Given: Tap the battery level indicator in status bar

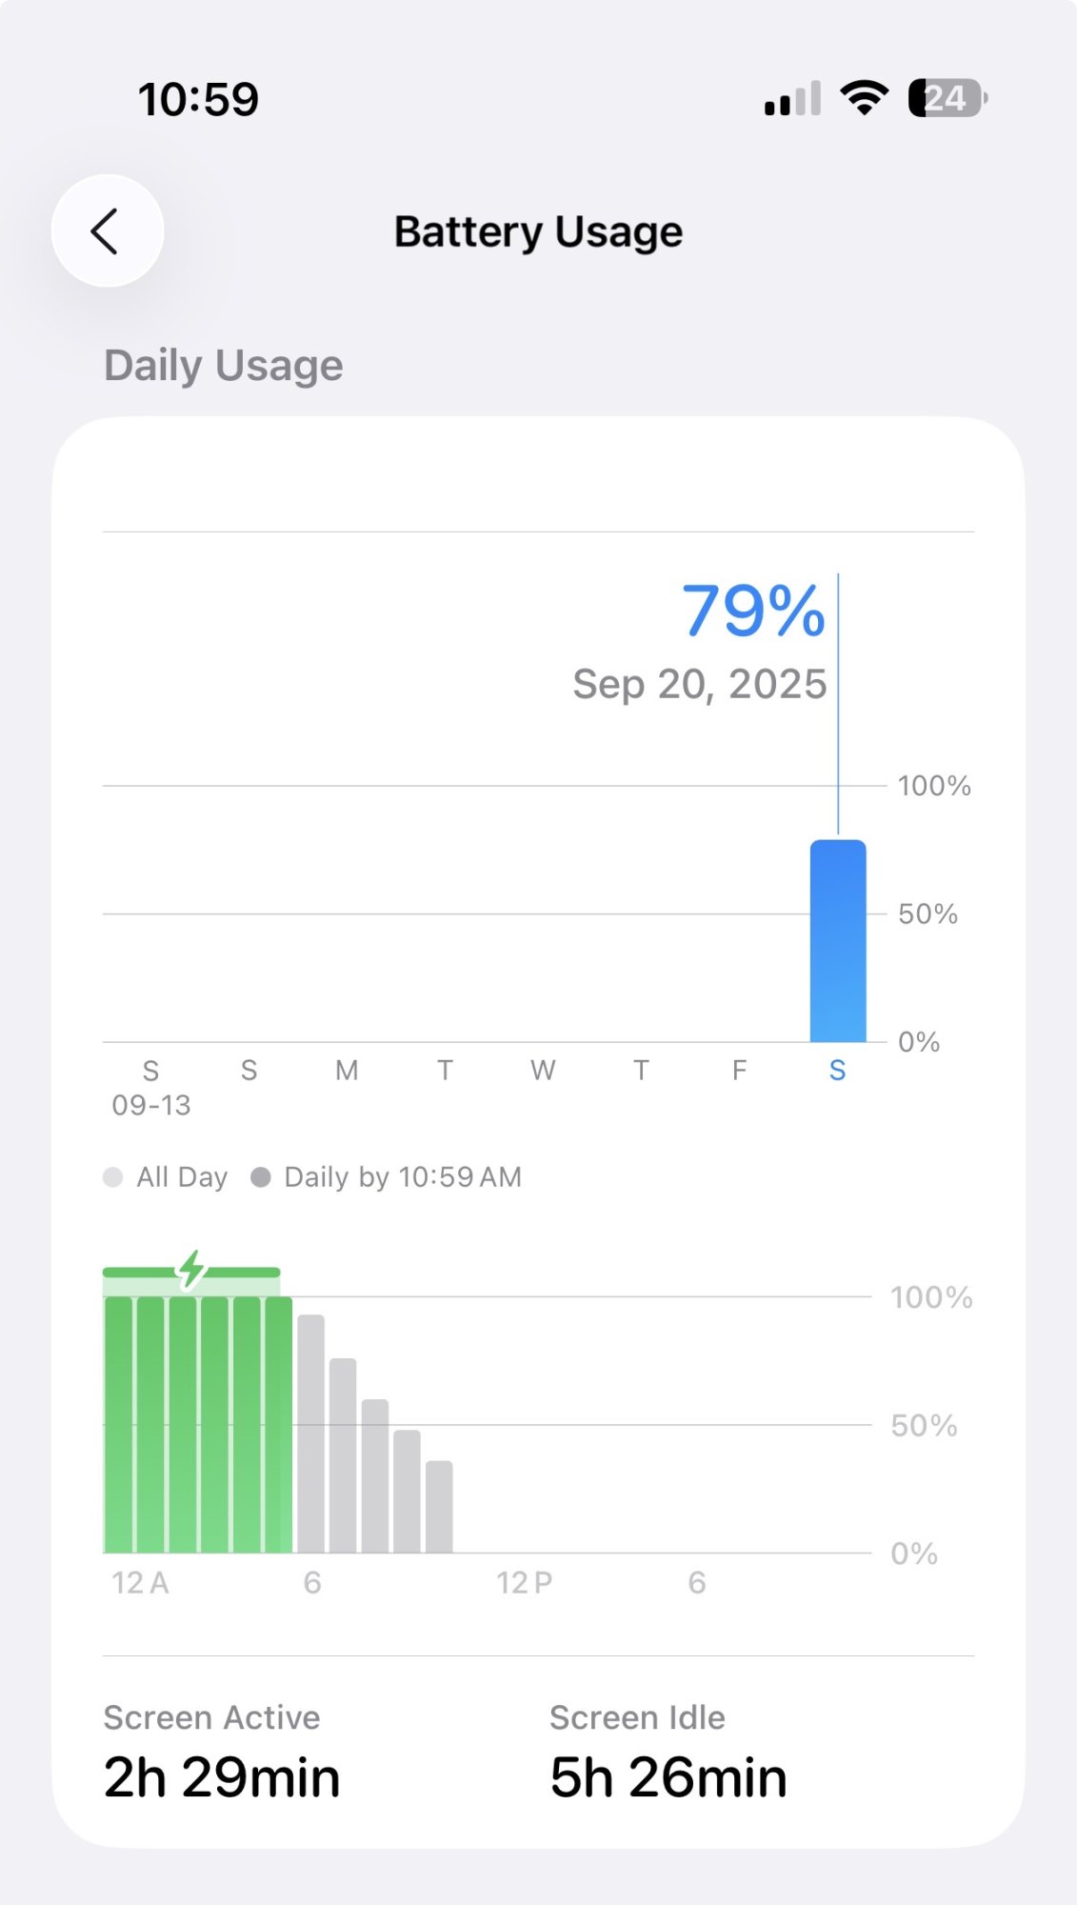Looking at the screenshot, I should pos(947,98).
